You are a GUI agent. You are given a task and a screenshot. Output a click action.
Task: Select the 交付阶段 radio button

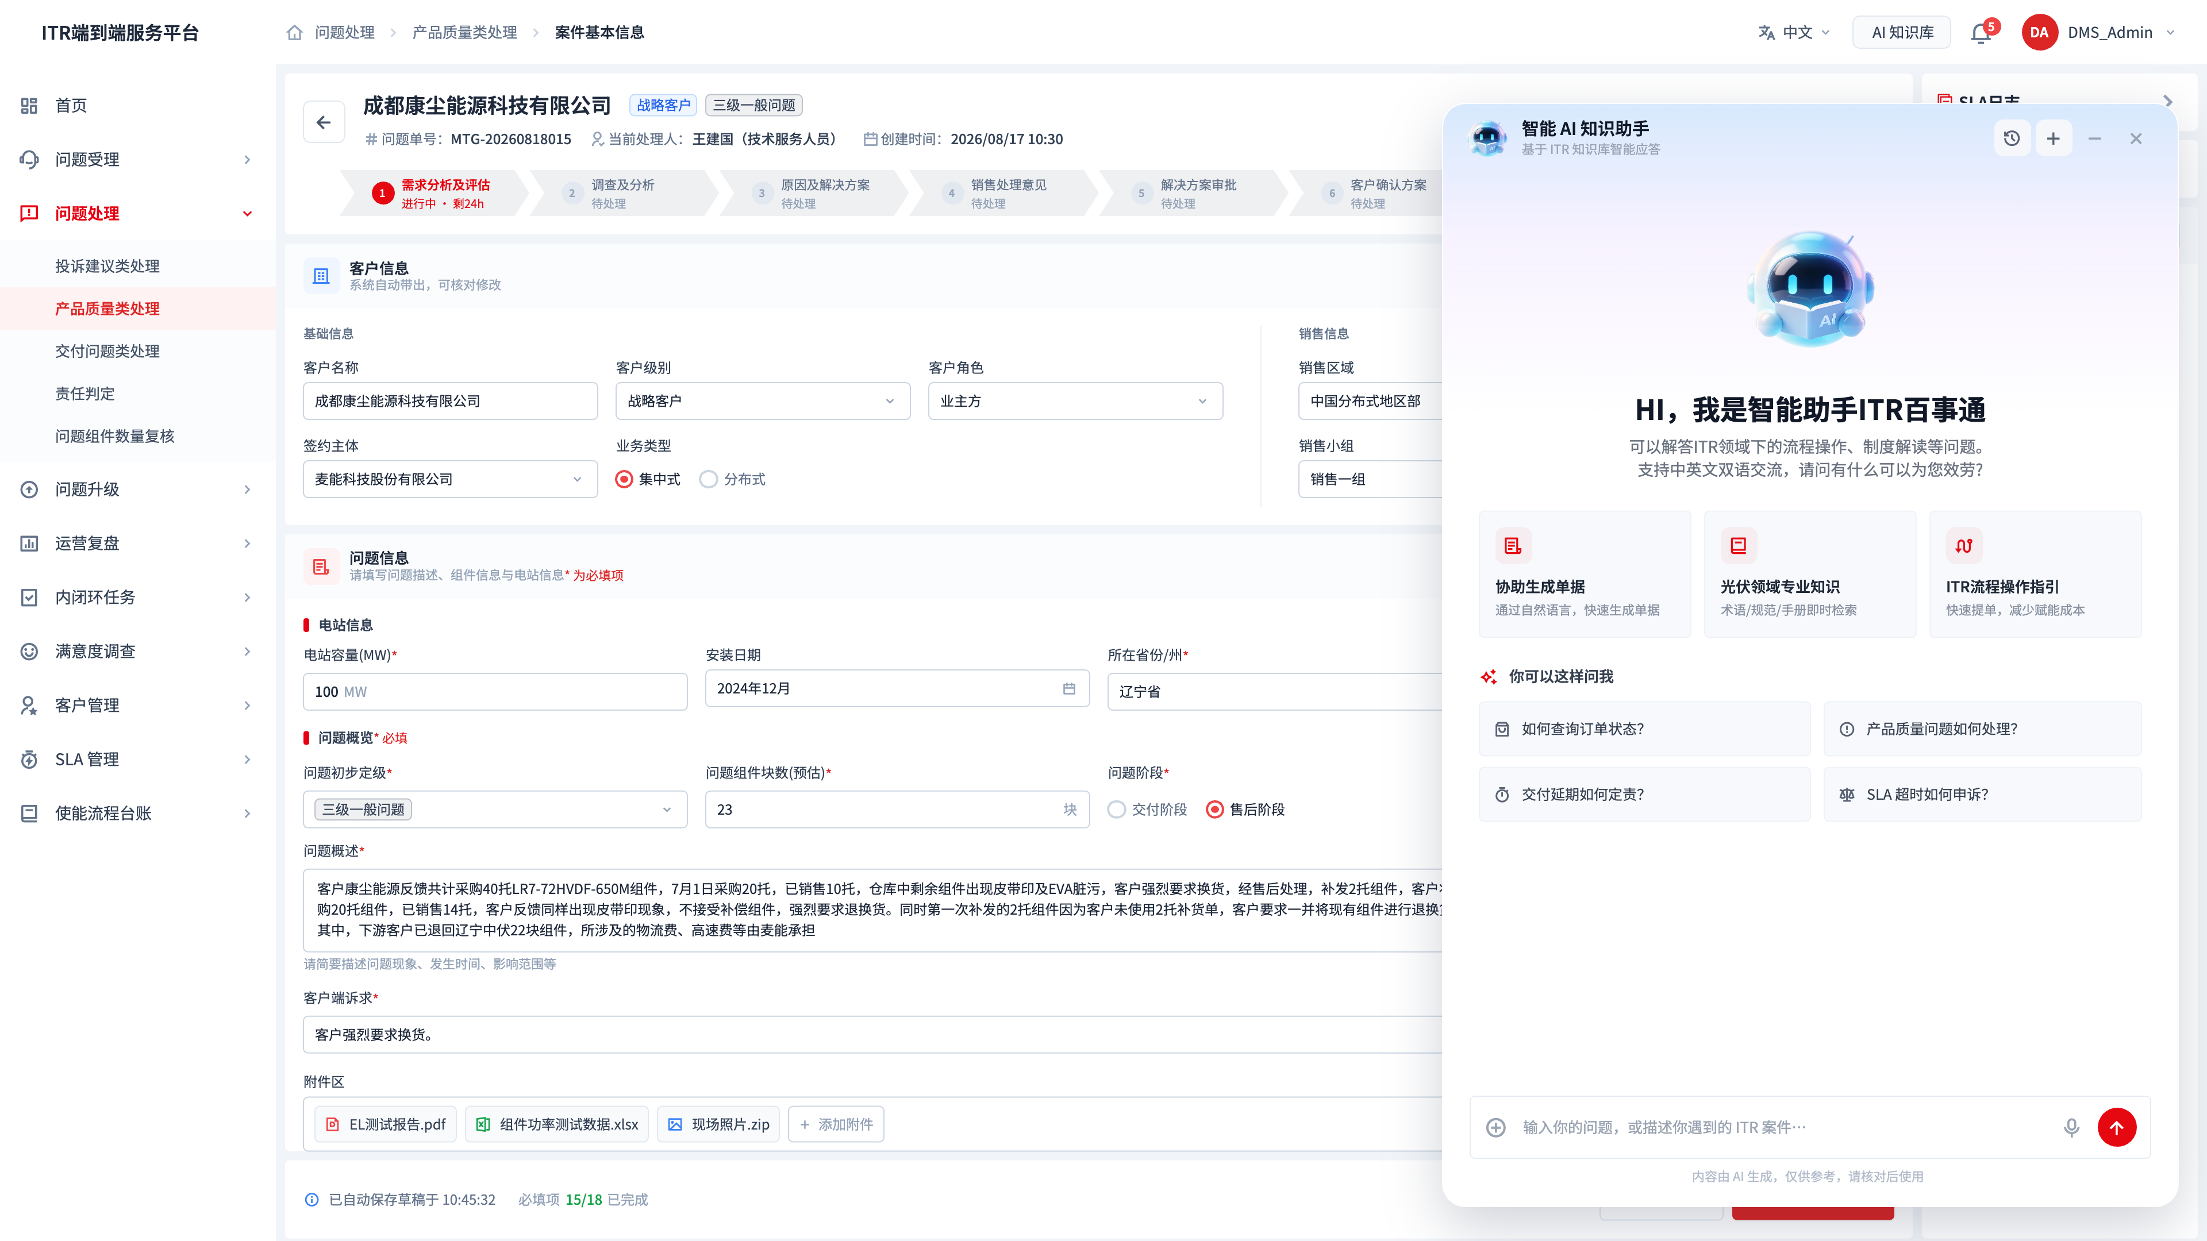pos(1116,810)
